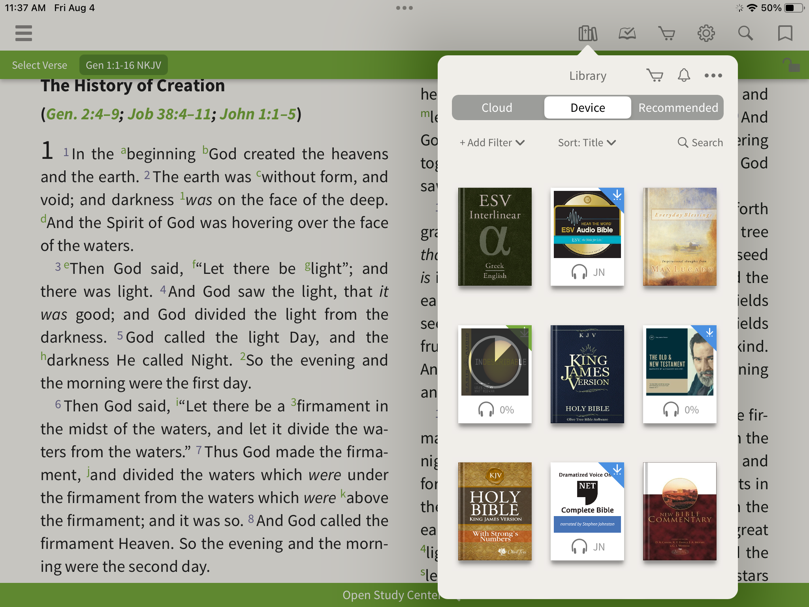Switch to Recommended tab
The image size is (809, 607).
point(678,107)
